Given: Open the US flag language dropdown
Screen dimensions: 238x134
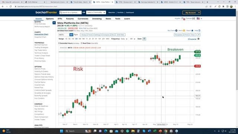Looking at the screenshot, I should tap(199, 19).
